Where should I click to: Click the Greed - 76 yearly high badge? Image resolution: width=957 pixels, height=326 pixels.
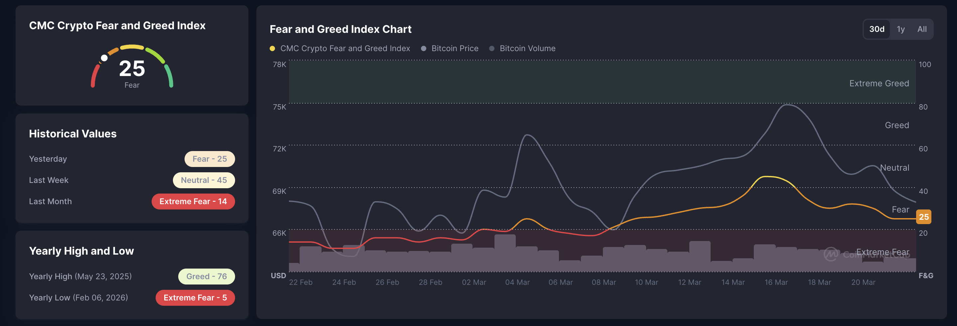click(206, 276)
